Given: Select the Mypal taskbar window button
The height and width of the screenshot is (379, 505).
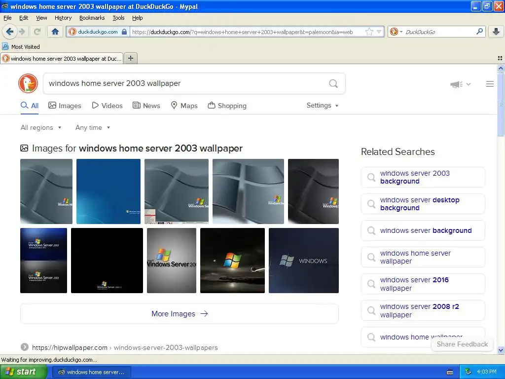Looking at the screenshot, I should tap(91, 372).
